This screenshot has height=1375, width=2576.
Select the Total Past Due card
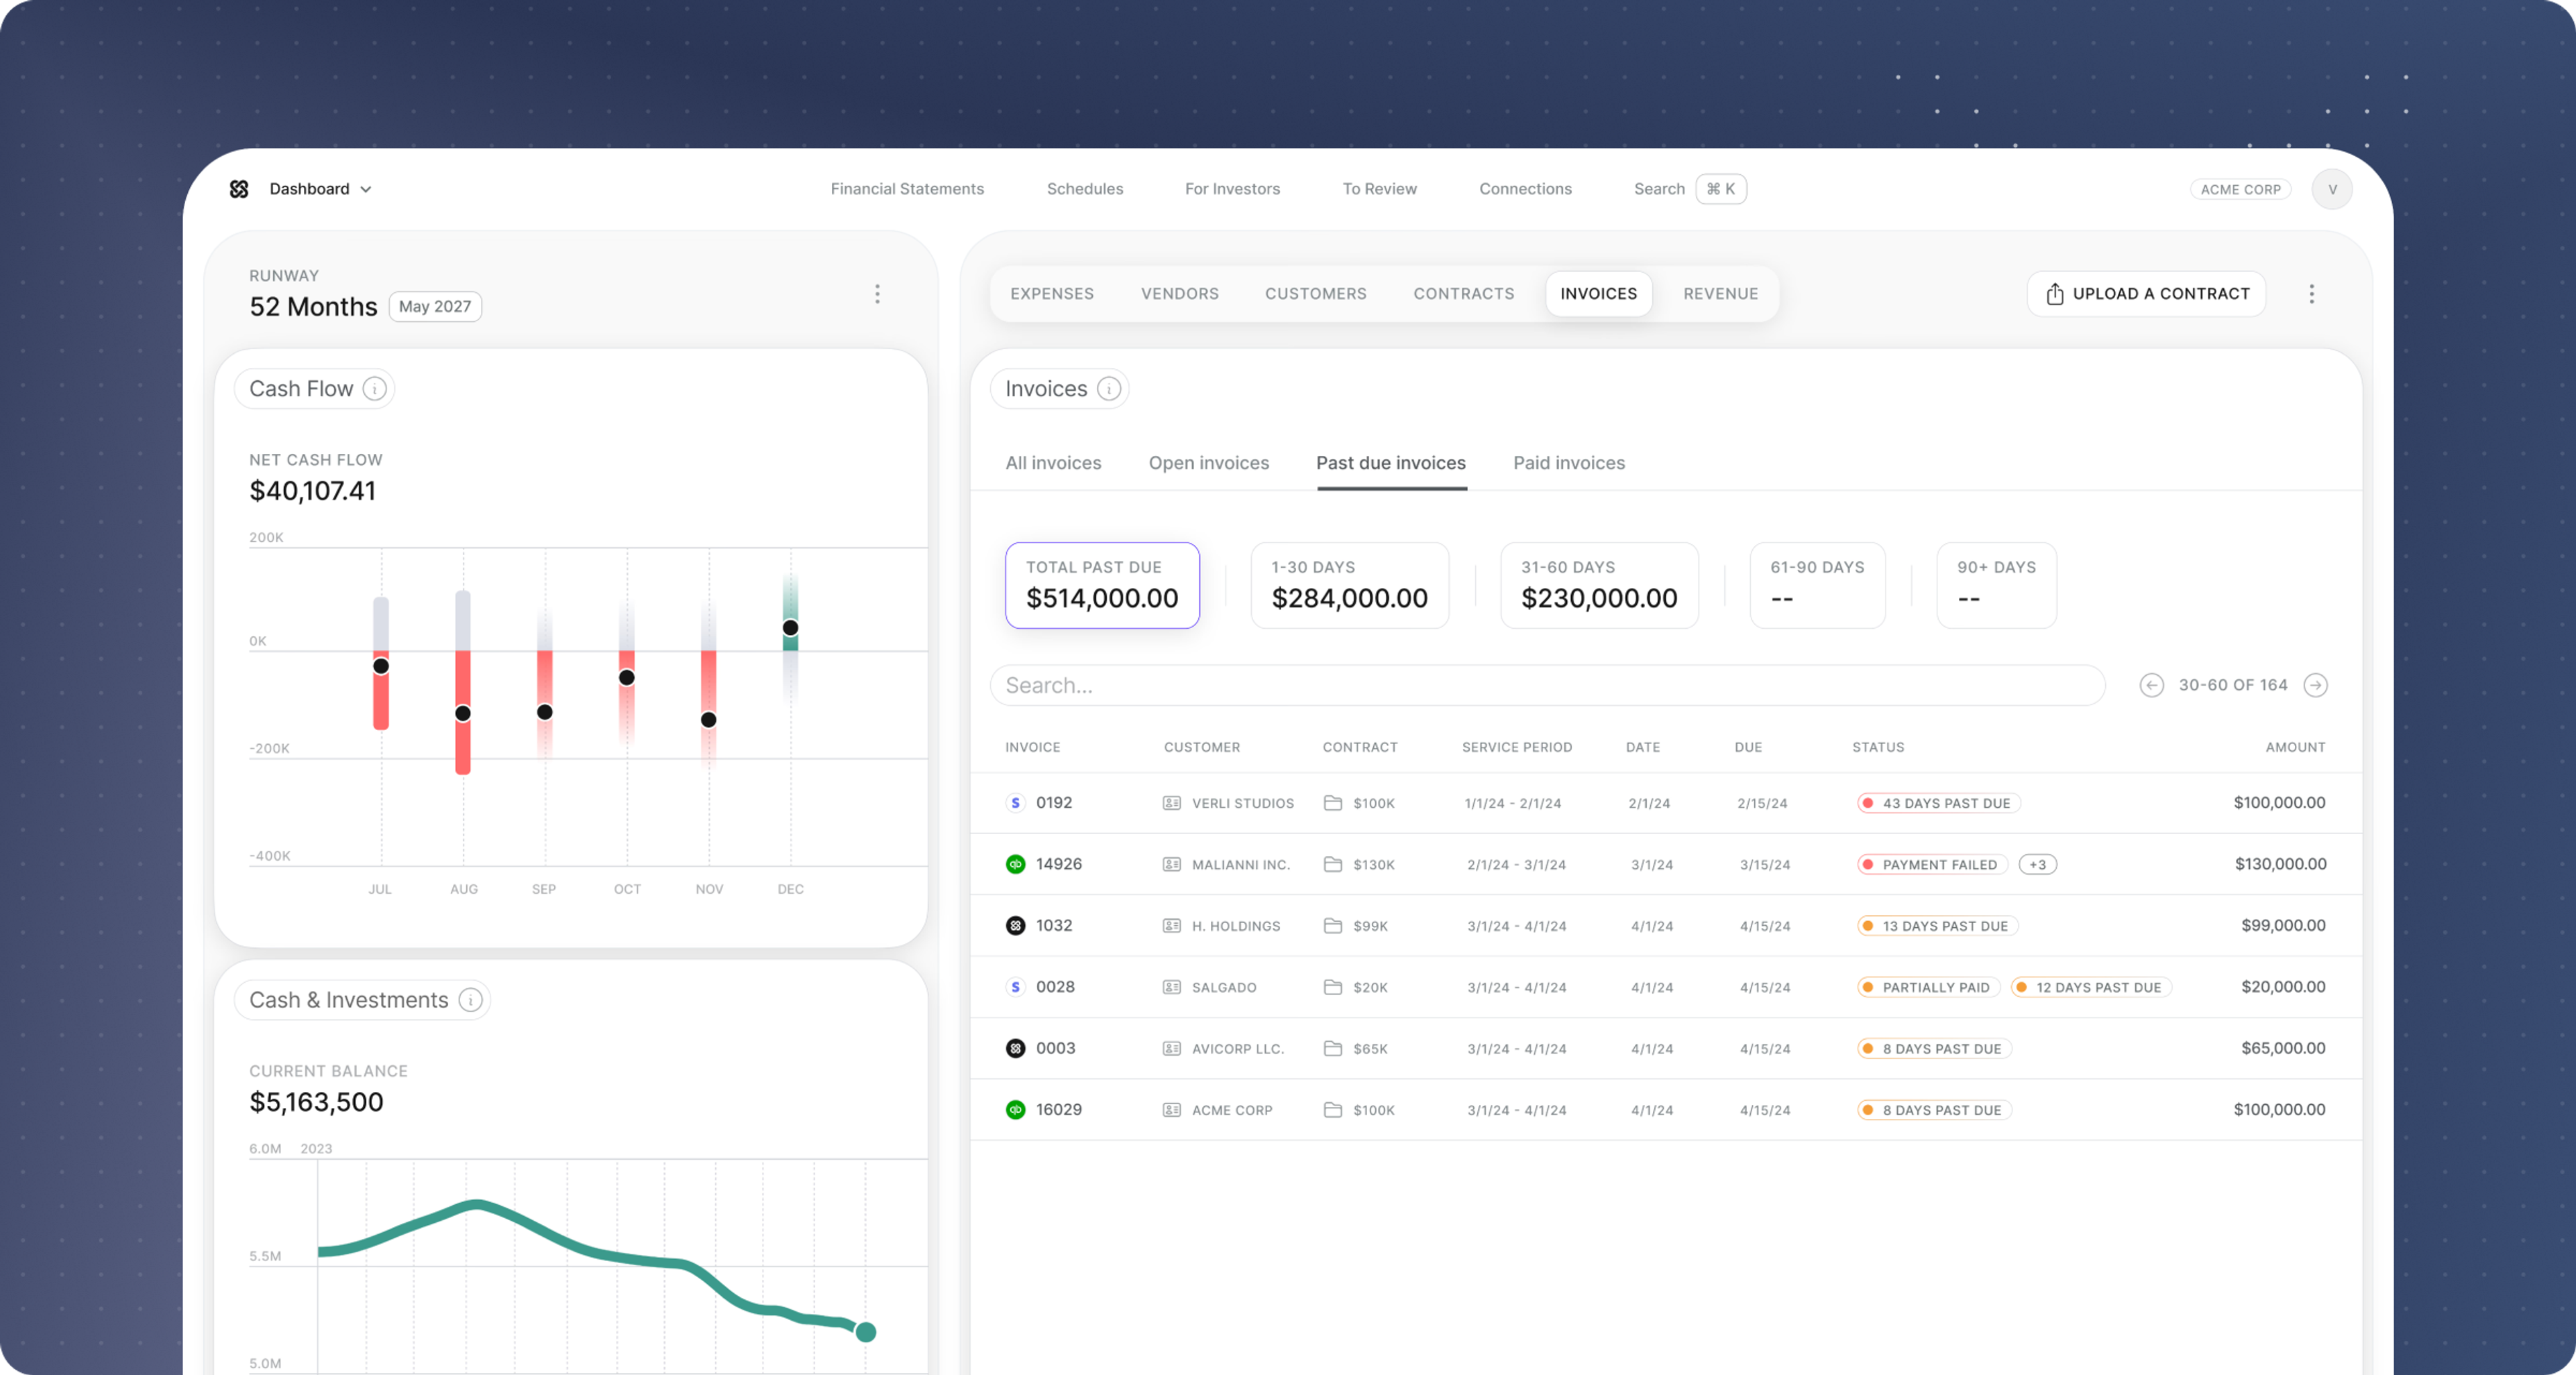click(x=1102, y=585)
